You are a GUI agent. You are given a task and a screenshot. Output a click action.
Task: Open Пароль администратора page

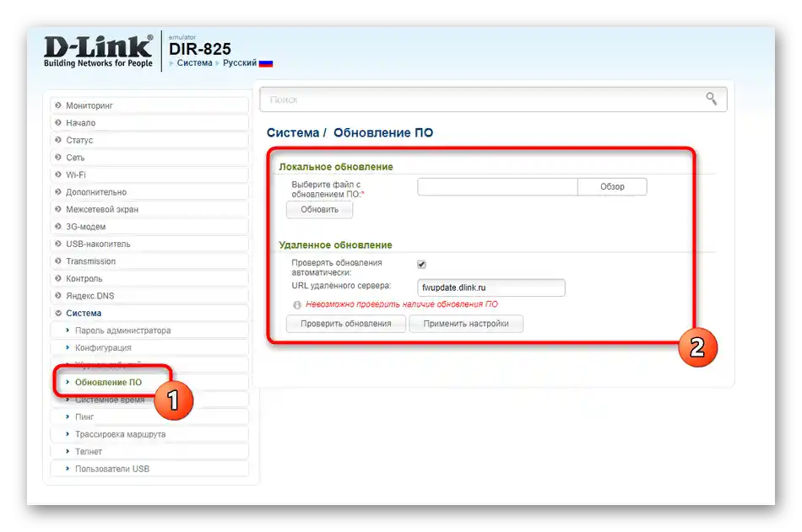(149, 330)
